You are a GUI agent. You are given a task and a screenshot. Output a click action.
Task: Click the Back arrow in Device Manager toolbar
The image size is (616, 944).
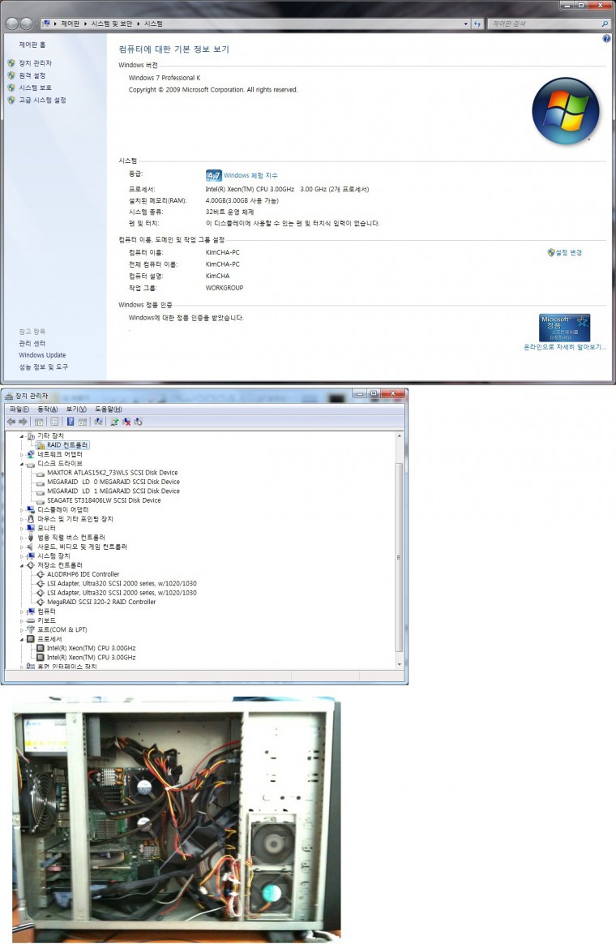click(11, 422)
